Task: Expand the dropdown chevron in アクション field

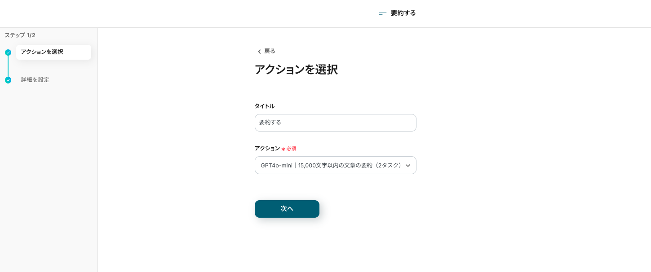Action: click(x=407, y=166)
